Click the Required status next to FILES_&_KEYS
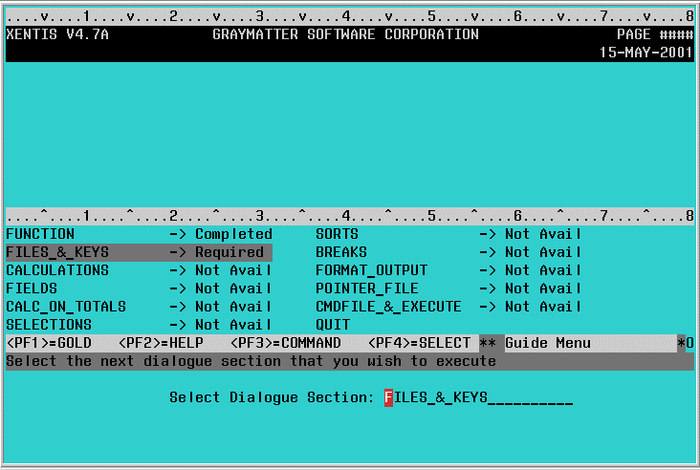The height and width of the screenshot is (470, 700). pos(230,252)
